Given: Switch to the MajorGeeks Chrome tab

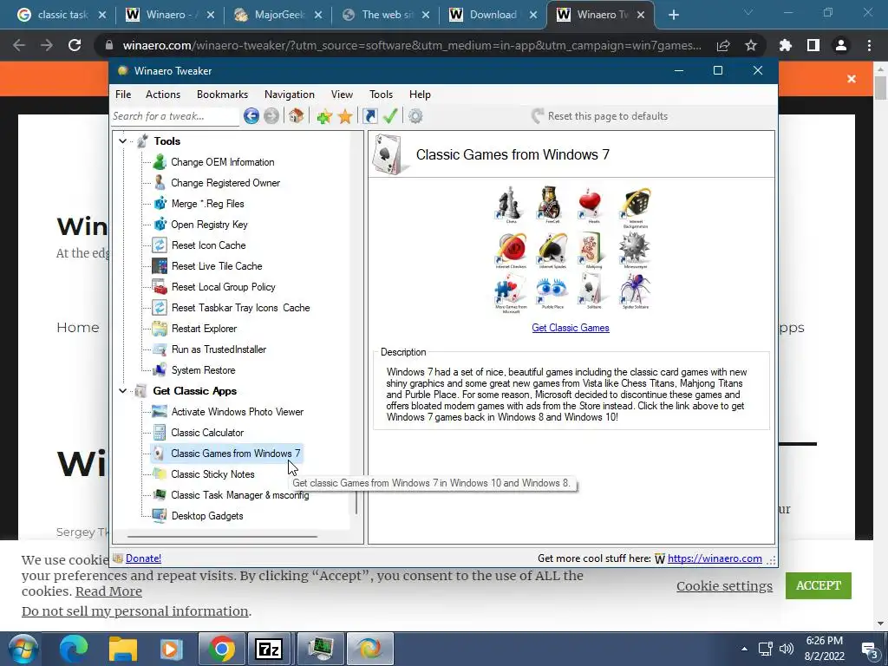Looking at the screenshot, I should pos(277,15).
